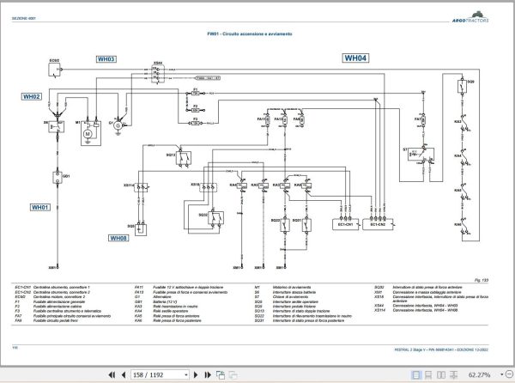Click the FW01 circuit diagram title

point(249,33)
